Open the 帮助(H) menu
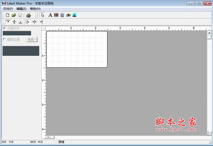This screenshot has height=146, width=213. pyautogui.click(x=35, y=9)
